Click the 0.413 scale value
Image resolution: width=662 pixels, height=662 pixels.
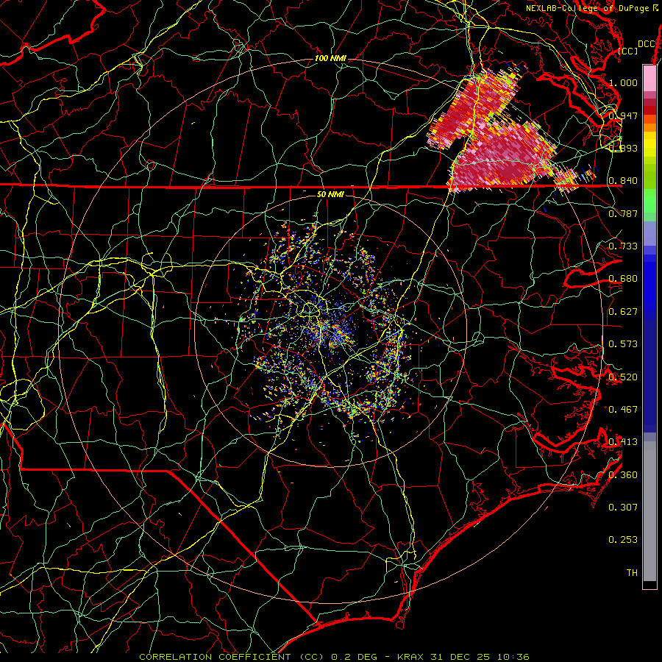(x=623, y=442)
